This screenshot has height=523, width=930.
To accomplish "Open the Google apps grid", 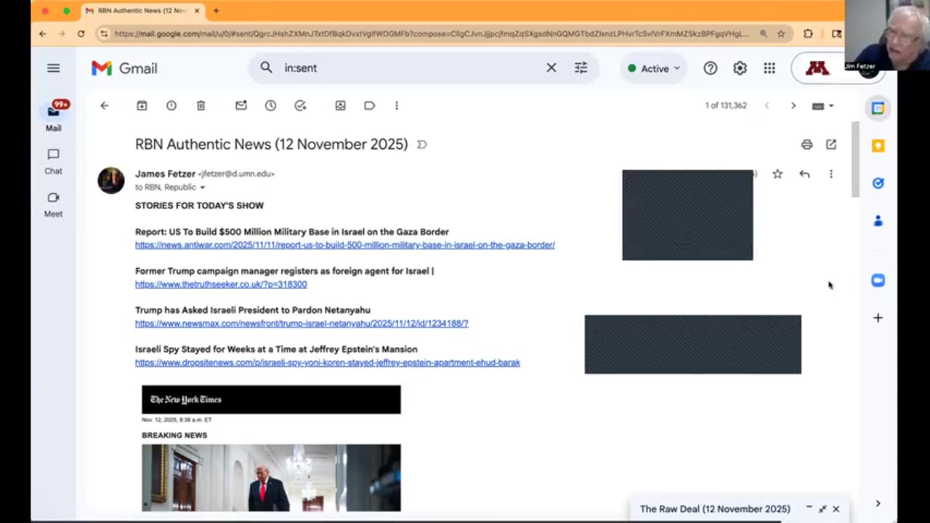I will tap(769, 68).
